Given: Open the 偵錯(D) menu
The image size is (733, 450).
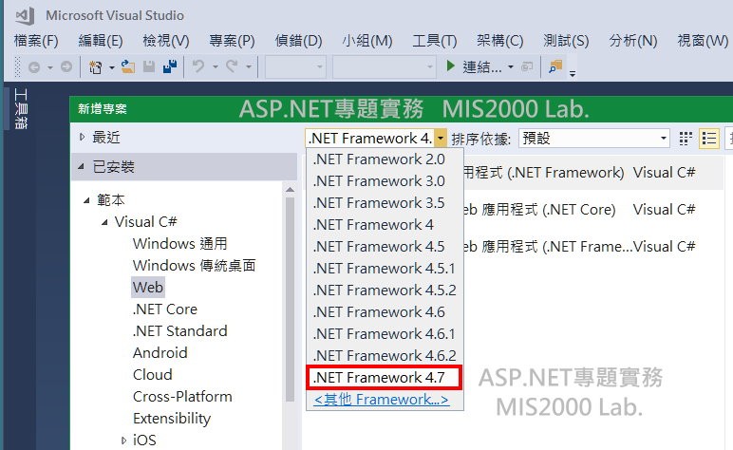Looking at the screenshot, I should coord(299,41).
